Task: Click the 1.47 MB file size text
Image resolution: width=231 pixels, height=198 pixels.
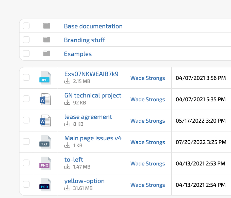Action: pos(82,167)
